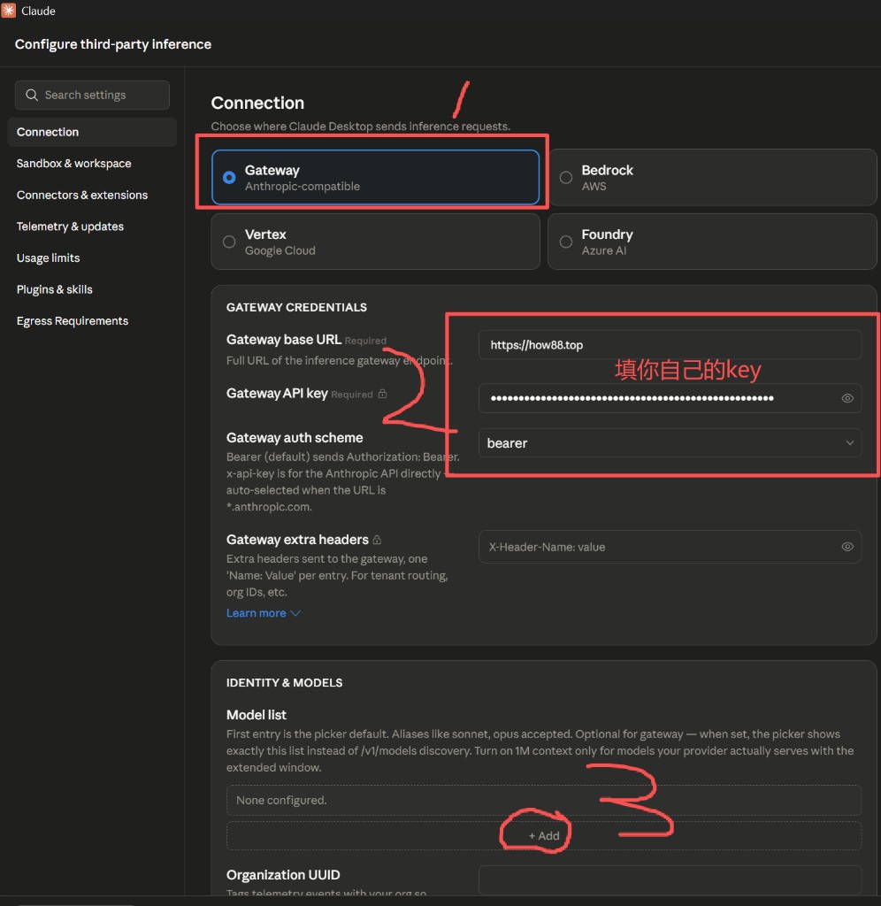The image size is (881, 906).
Task: Reveal the Gateway API key with eye icon
Action: [x=847, y=398]
